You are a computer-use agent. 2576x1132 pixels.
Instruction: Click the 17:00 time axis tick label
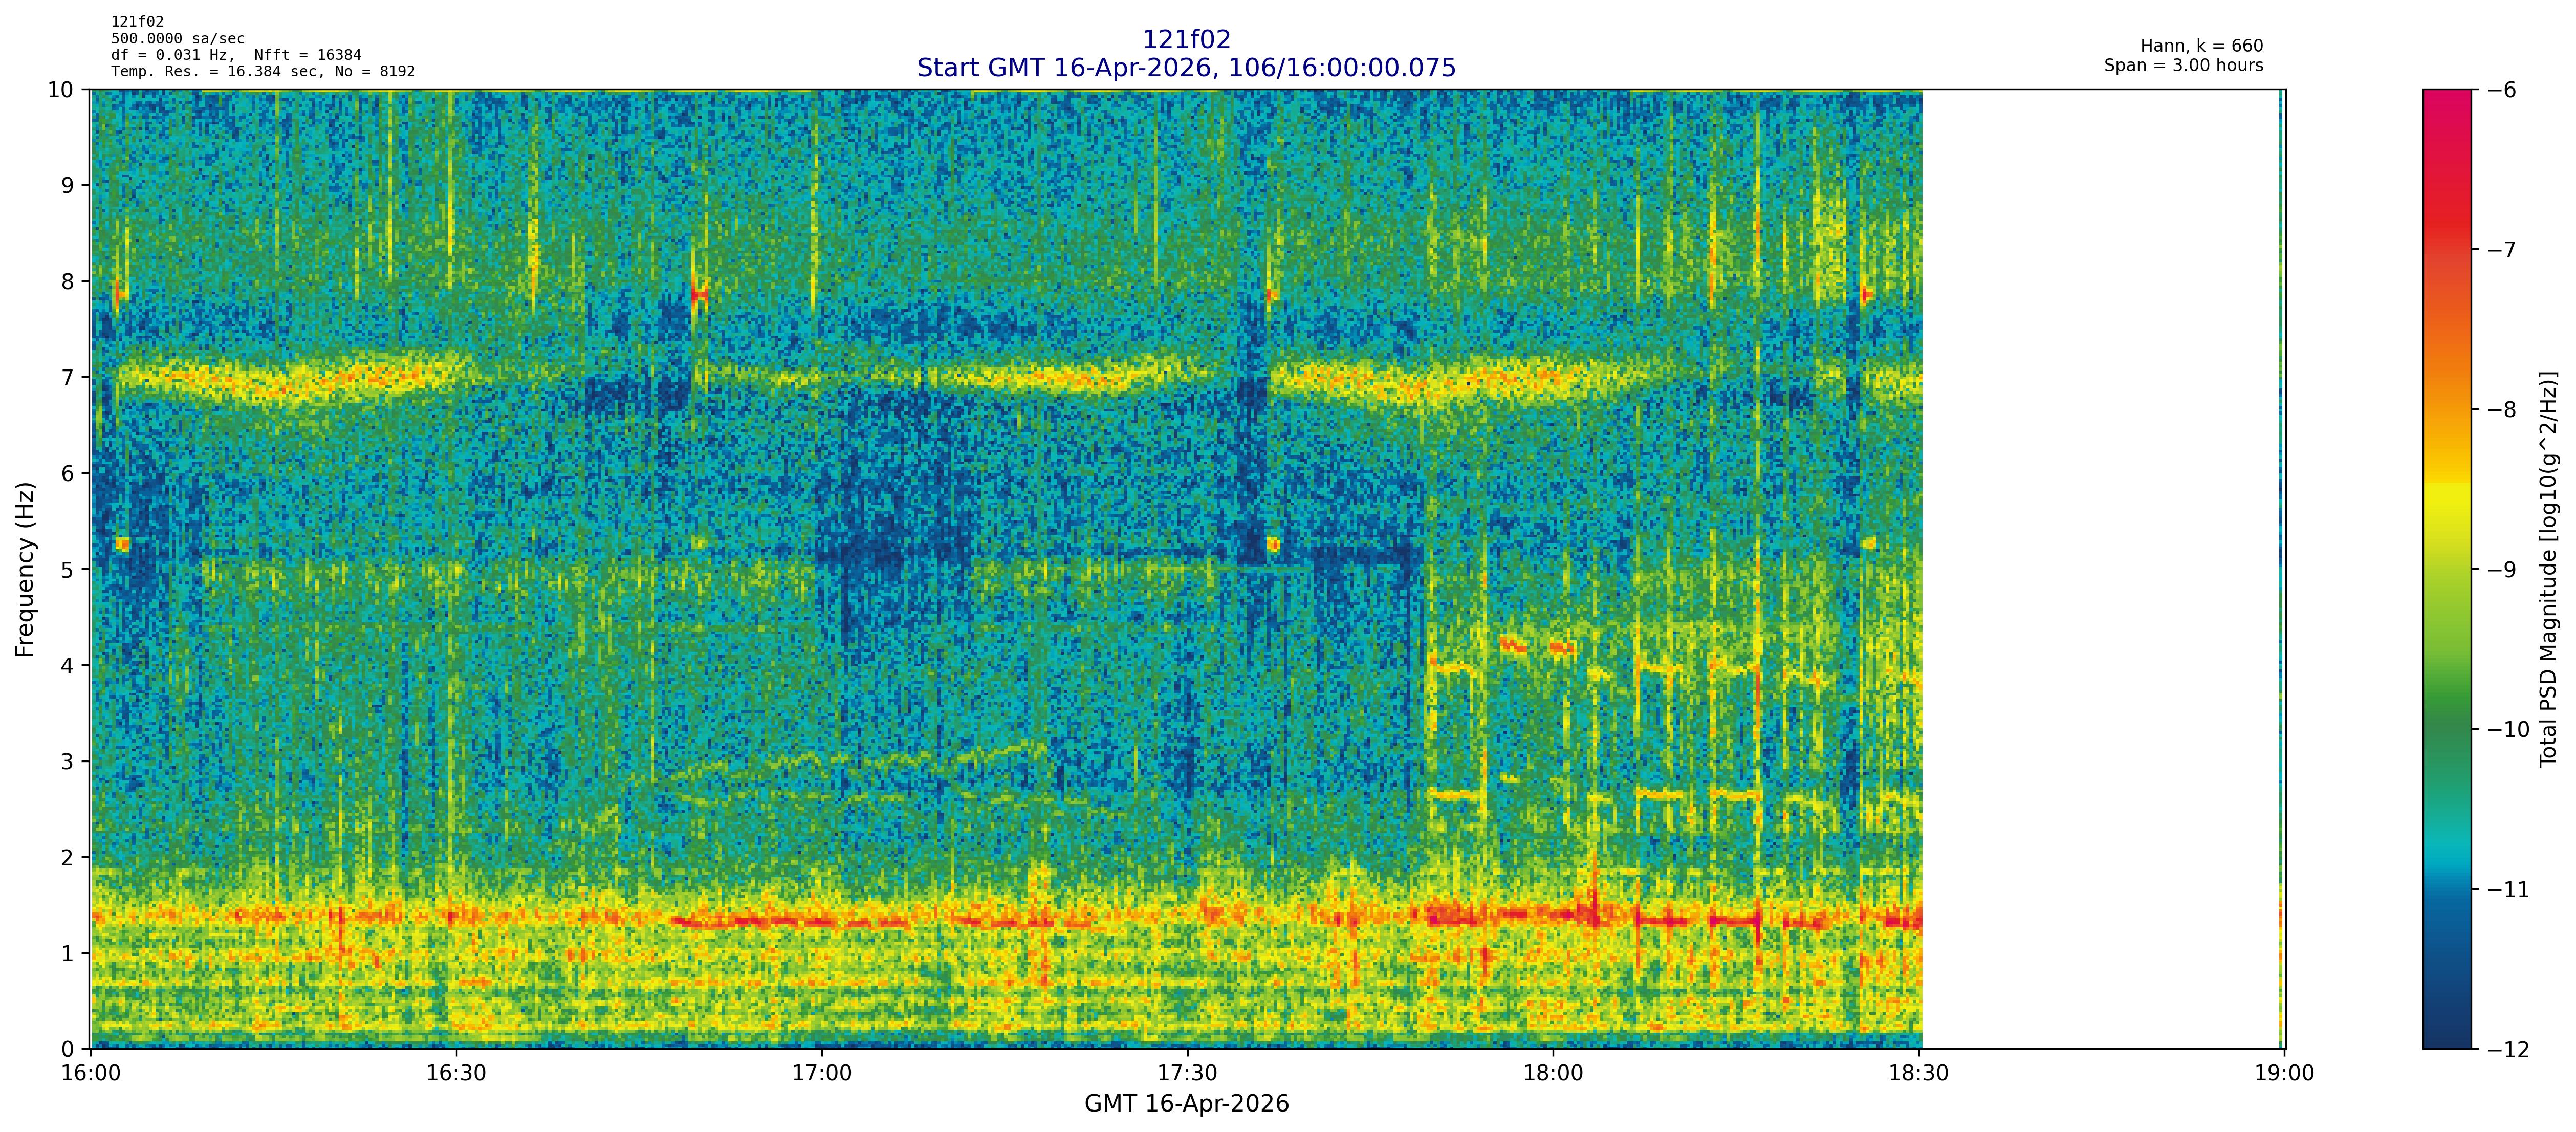pos(822,1073)
